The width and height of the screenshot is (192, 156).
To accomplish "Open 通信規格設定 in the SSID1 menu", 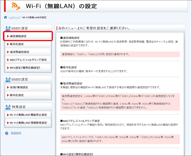I will click(x=28, y=36).
